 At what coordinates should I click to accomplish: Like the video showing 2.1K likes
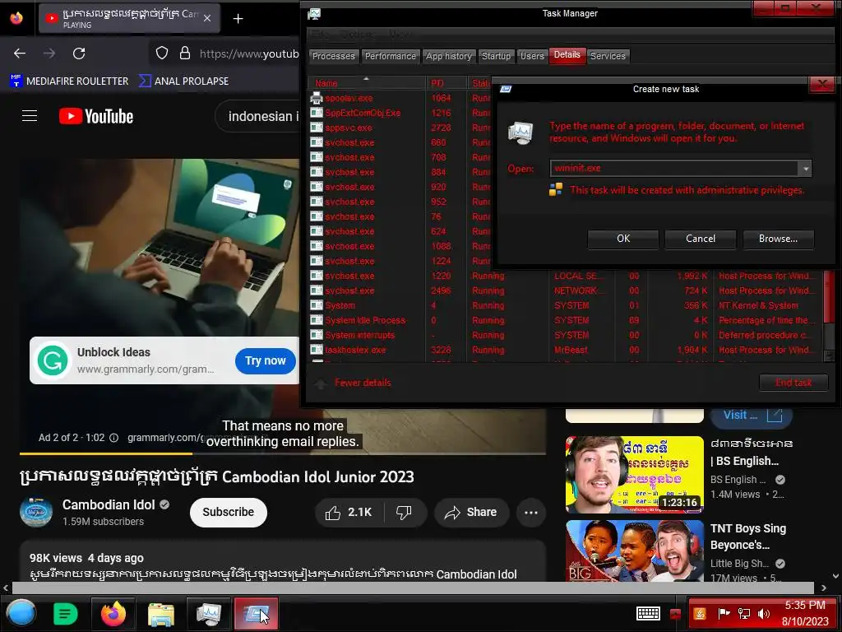point(349,513)
